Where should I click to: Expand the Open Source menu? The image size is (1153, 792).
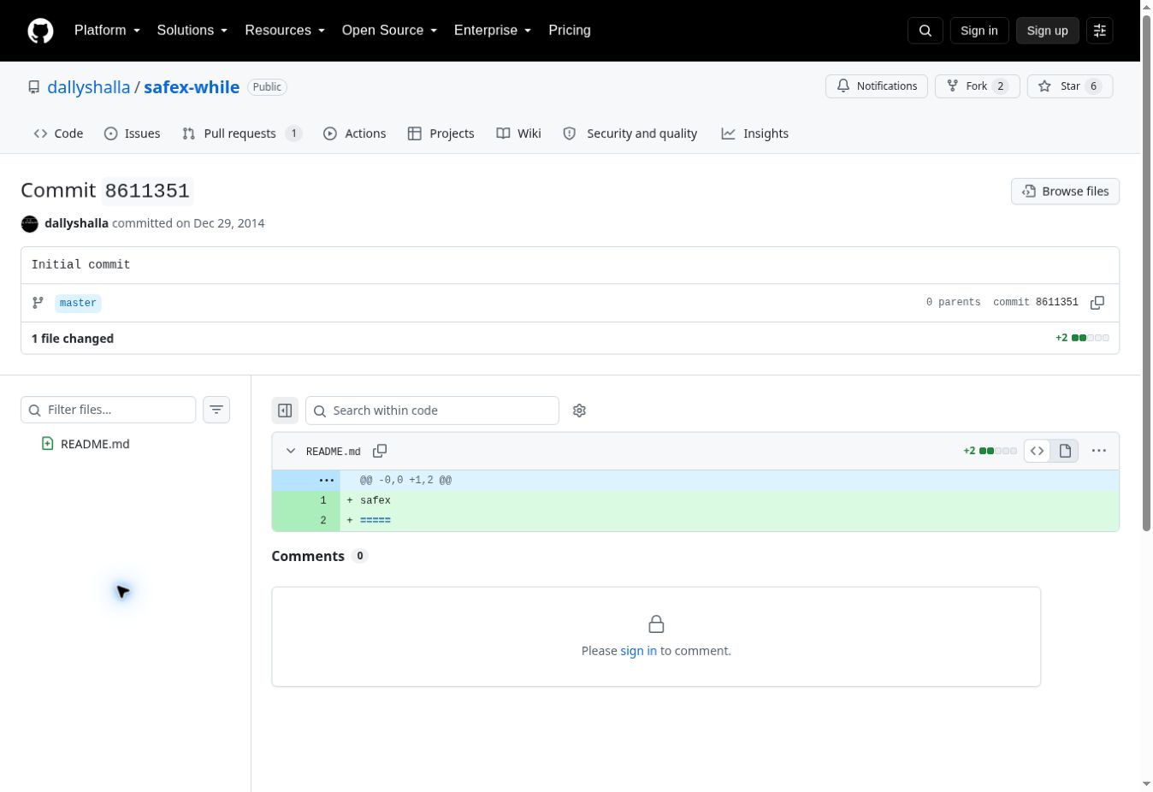click(x=389, y=30)
